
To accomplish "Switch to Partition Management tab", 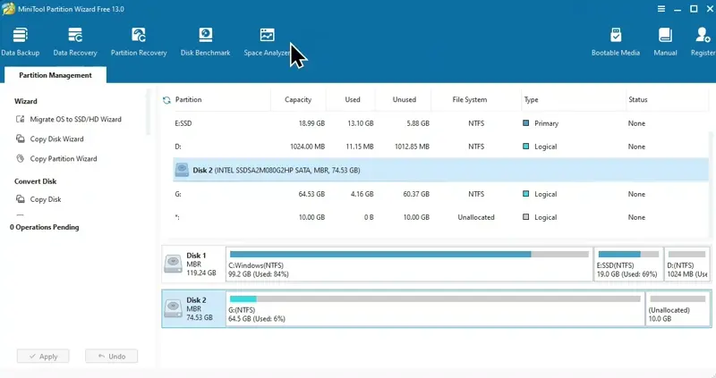I will click(55, 75).
